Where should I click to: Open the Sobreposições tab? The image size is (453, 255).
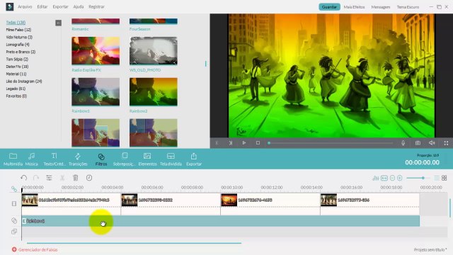[x=124, y=159]
